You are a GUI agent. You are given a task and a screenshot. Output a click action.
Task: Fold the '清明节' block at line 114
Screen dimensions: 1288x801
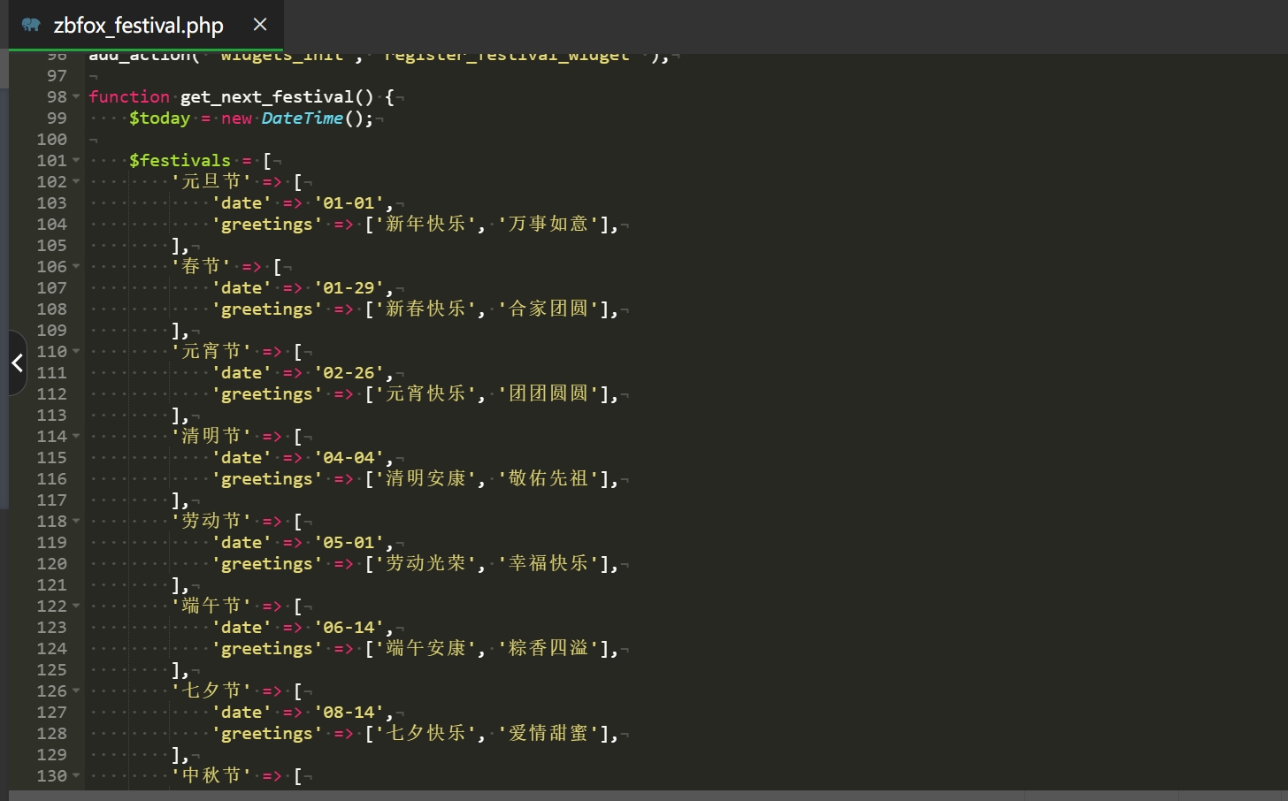(x=76, y=436)
